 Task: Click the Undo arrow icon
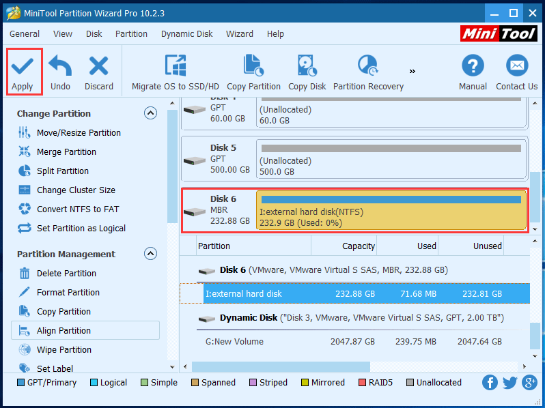coord(60,66)
